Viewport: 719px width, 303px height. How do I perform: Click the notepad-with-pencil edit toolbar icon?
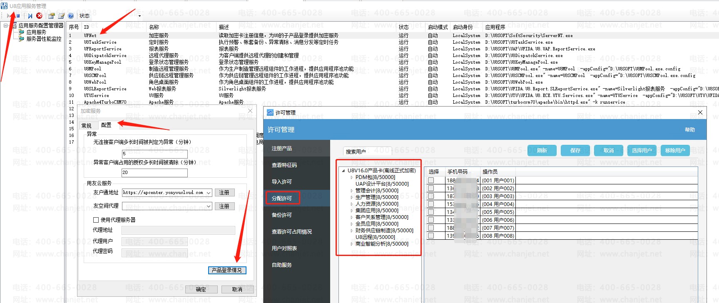(x=61, y=16)
